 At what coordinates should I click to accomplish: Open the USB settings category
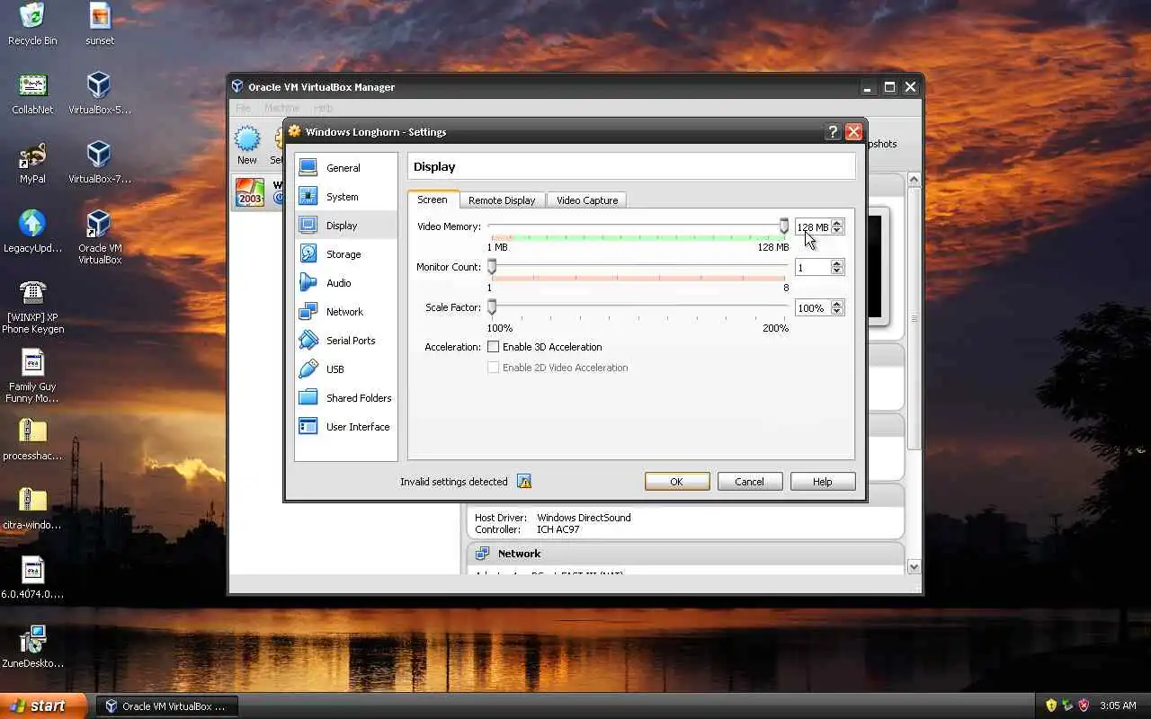tap(346, 369)
